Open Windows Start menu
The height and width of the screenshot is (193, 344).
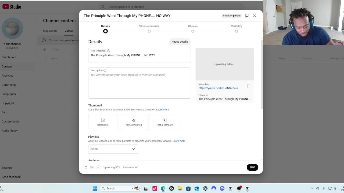(x=95, y=188)
